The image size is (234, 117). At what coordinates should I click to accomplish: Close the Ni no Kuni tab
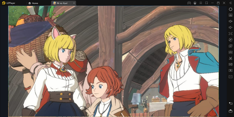[x=74, y=3]
